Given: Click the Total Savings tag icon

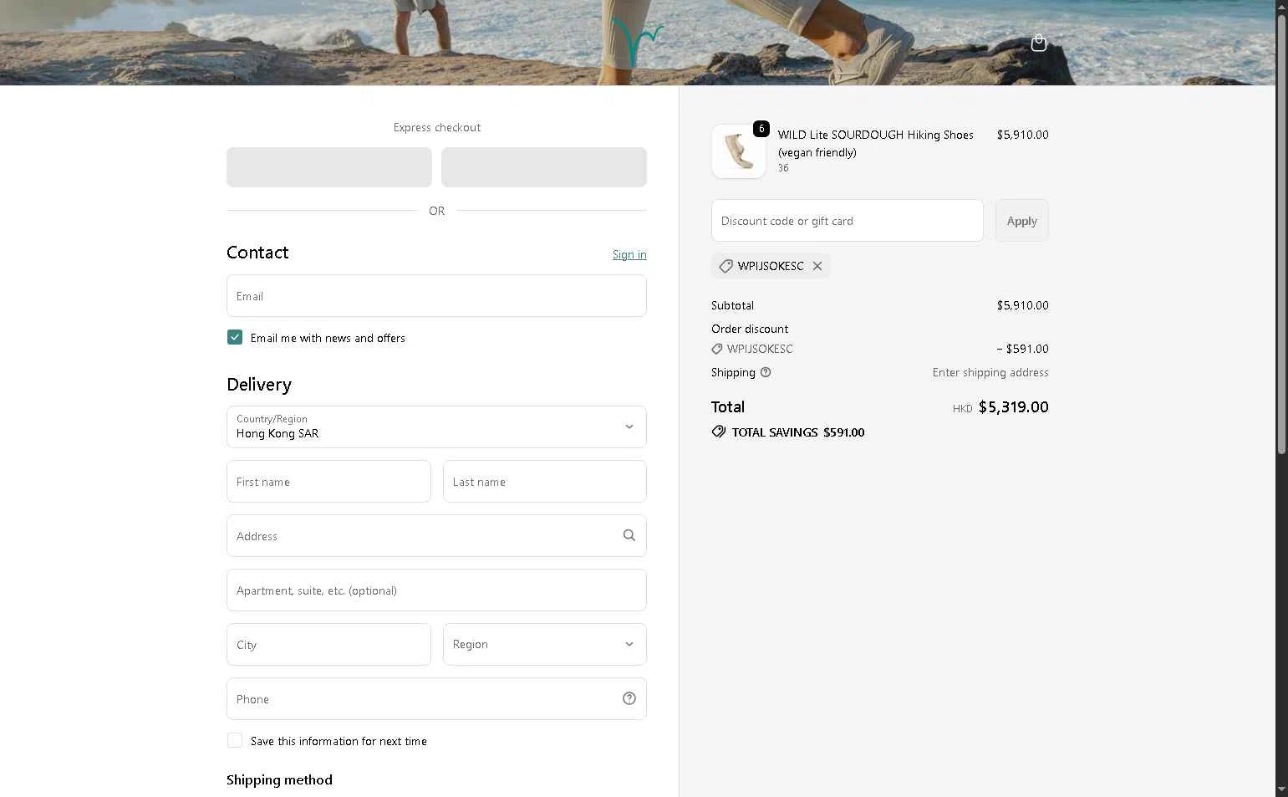Looking at the screenshot, I should (719, 432).
